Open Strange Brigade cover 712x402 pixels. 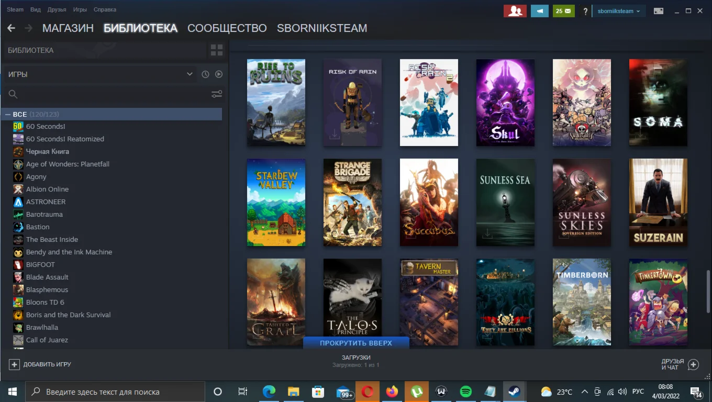click(352, 203)
